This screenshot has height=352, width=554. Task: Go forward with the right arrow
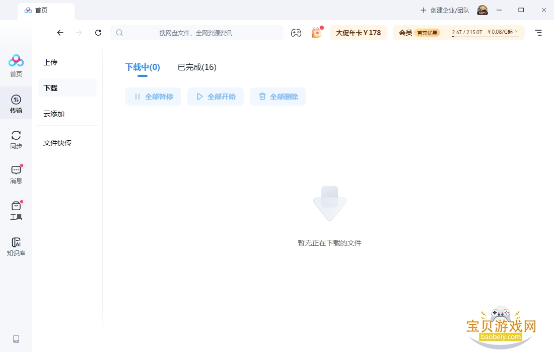click(79, 33)
